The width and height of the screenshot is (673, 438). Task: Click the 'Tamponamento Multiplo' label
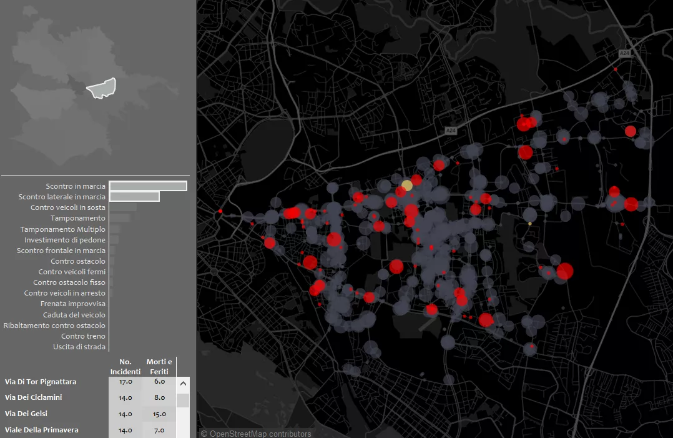click(x=62, y=229)
